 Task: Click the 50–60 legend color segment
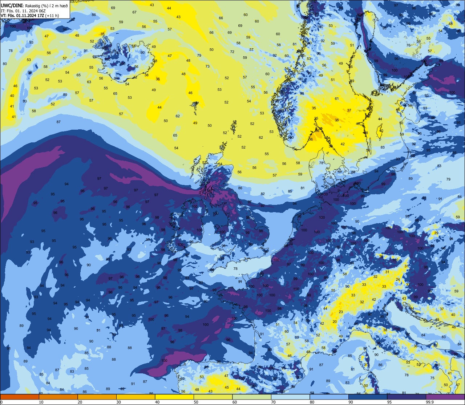coord(213,397)
